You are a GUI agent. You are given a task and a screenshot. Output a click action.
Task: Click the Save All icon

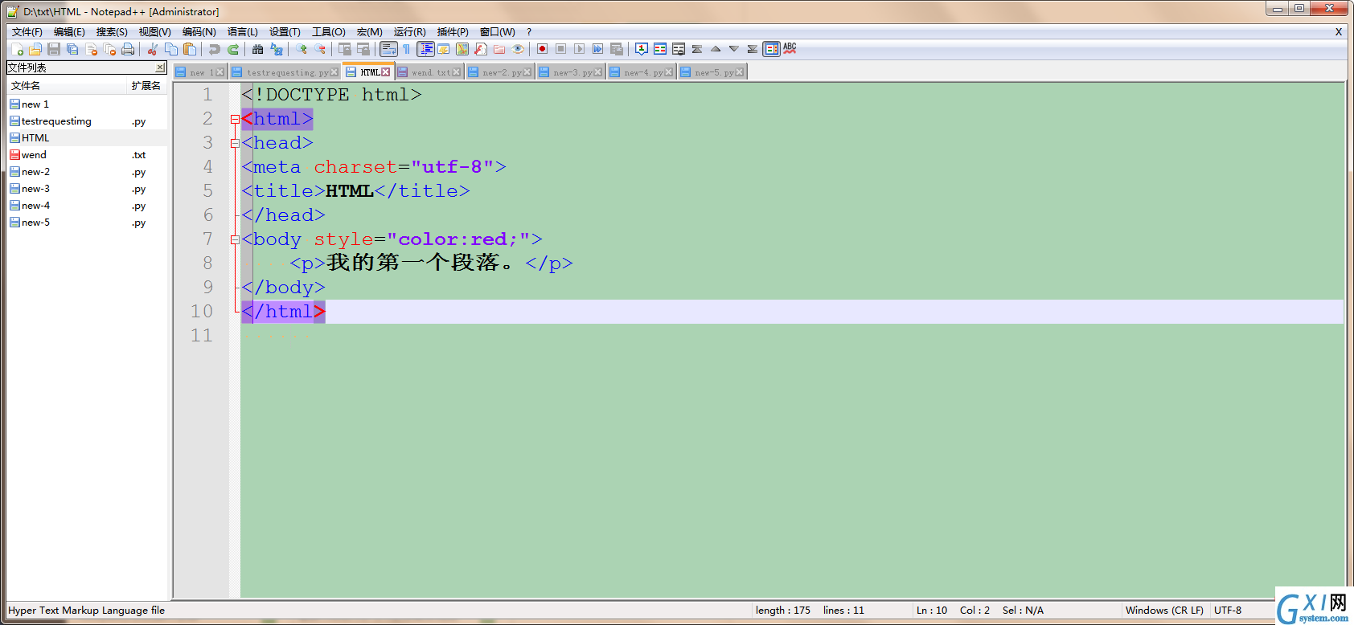pos(72,49)
